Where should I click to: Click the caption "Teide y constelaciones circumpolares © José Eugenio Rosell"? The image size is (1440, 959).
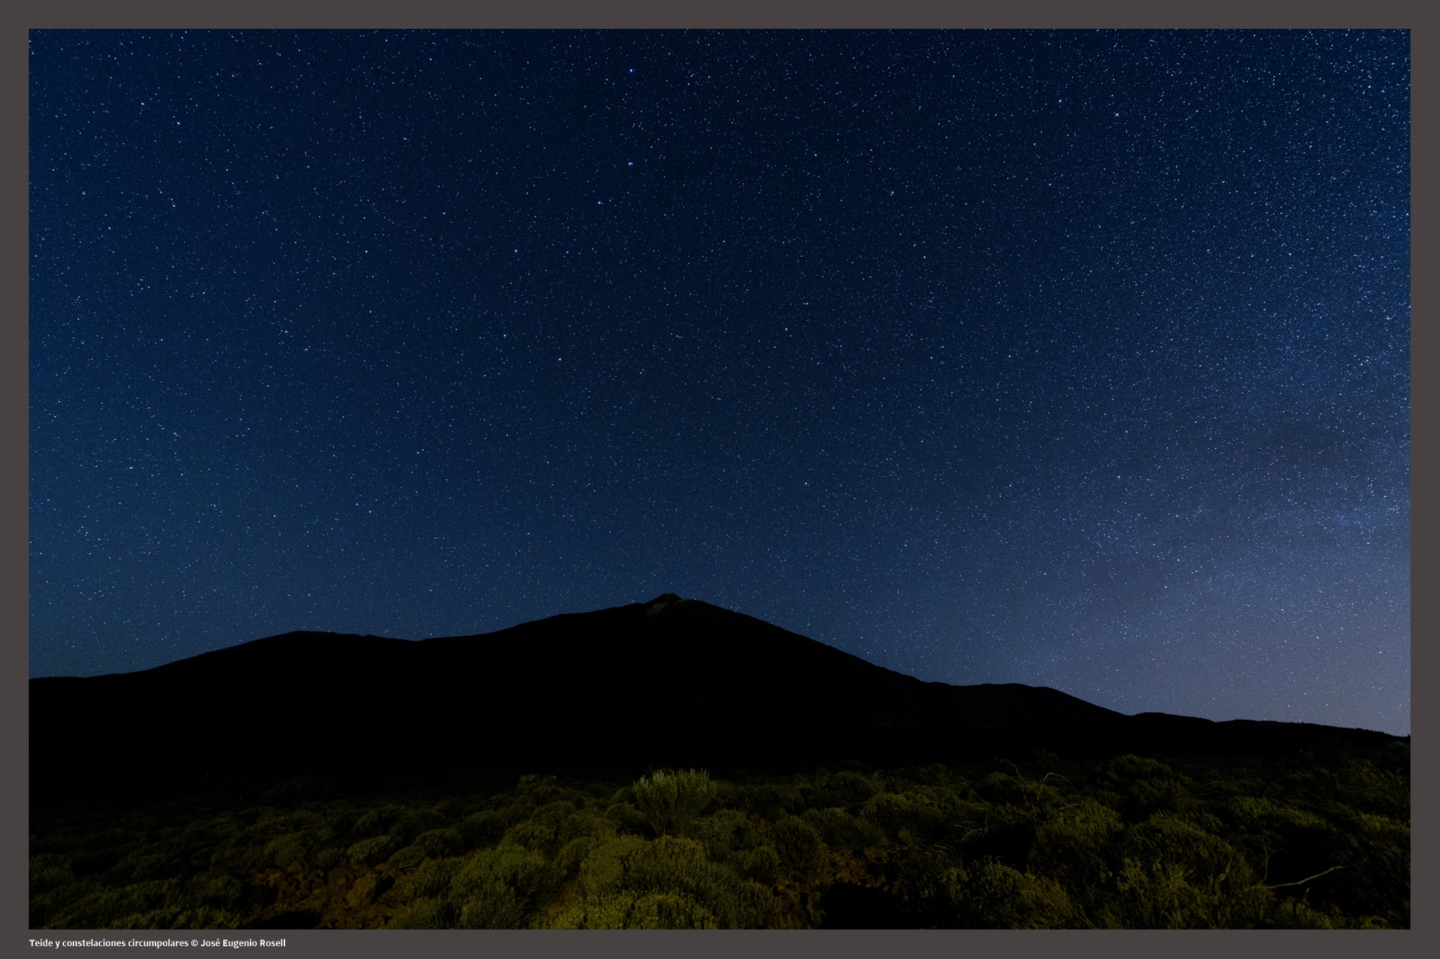(158, 942)
